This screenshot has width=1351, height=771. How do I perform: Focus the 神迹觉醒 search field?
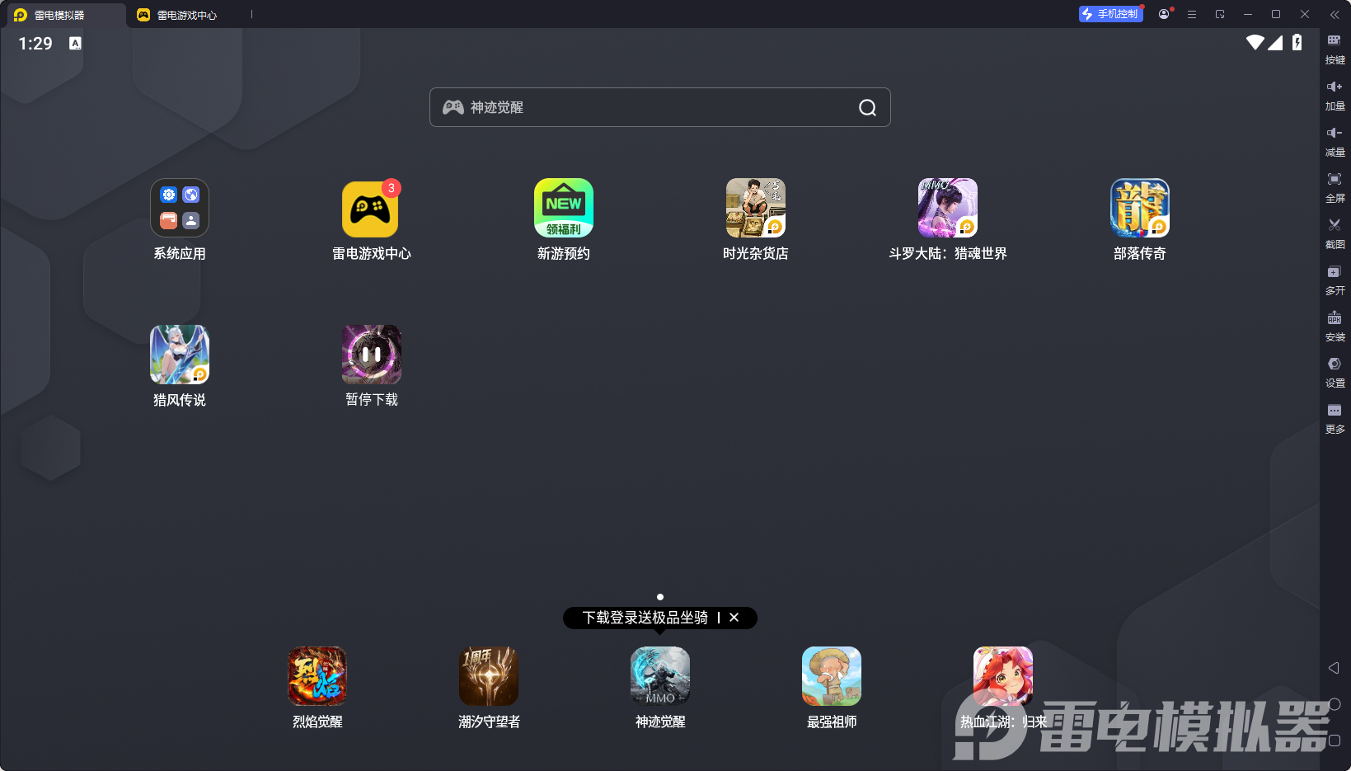[x=659, y=107]
